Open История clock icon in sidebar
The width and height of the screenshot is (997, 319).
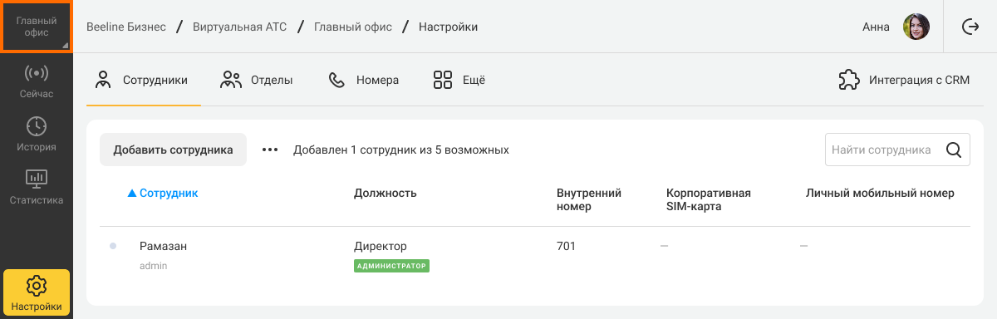tap(37, 126)
